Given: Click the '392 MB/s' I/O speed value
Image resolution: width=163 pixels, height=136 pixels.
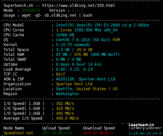Looking at the screenshot, I should [x=65, y=104].
